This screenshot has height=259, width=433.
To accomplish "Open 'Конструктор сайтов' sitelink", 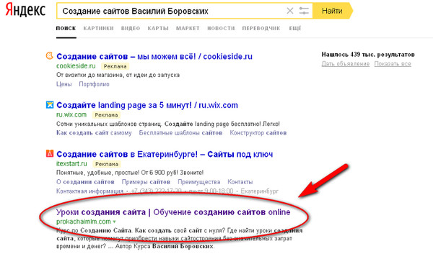I will click(x=258, y=133).
